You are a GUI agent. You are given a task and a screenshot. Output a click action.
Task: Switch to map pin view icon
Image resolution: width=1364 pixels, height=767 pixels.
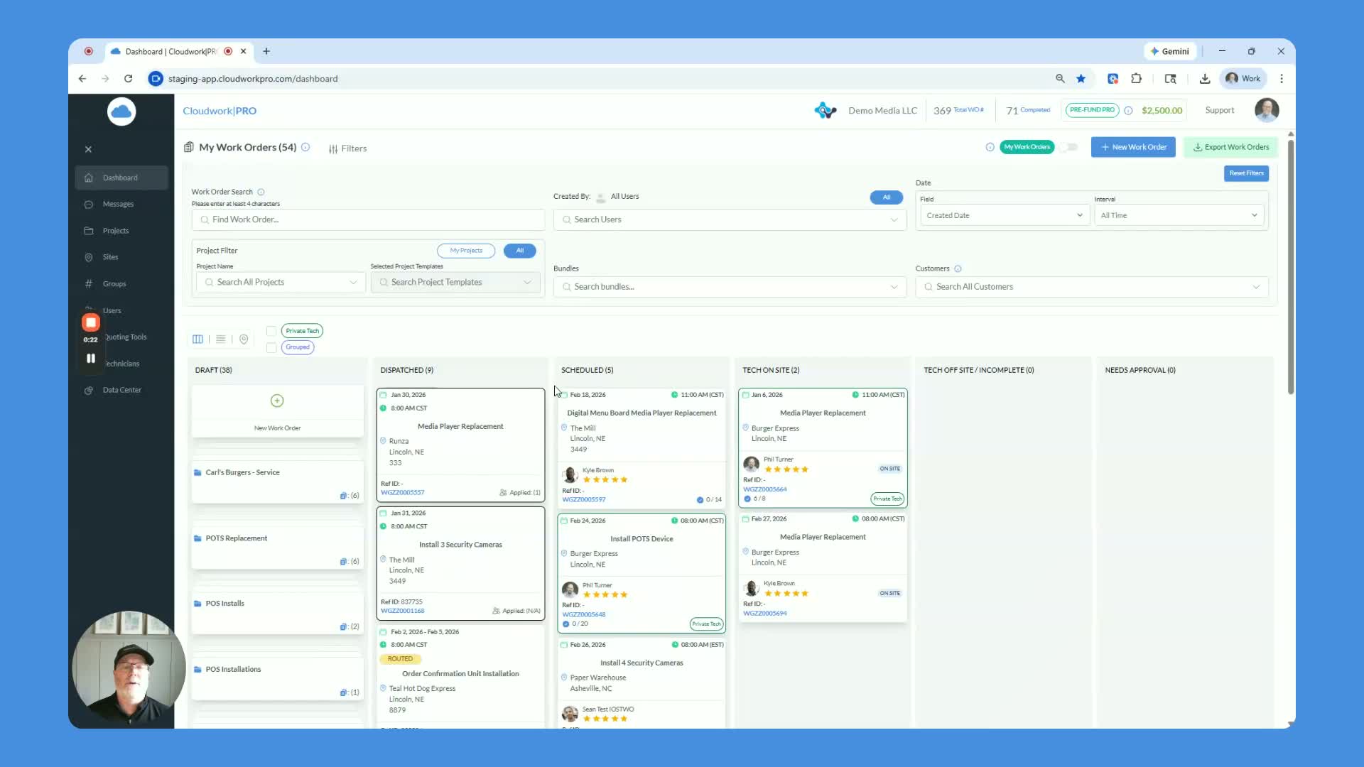(244, 339)
